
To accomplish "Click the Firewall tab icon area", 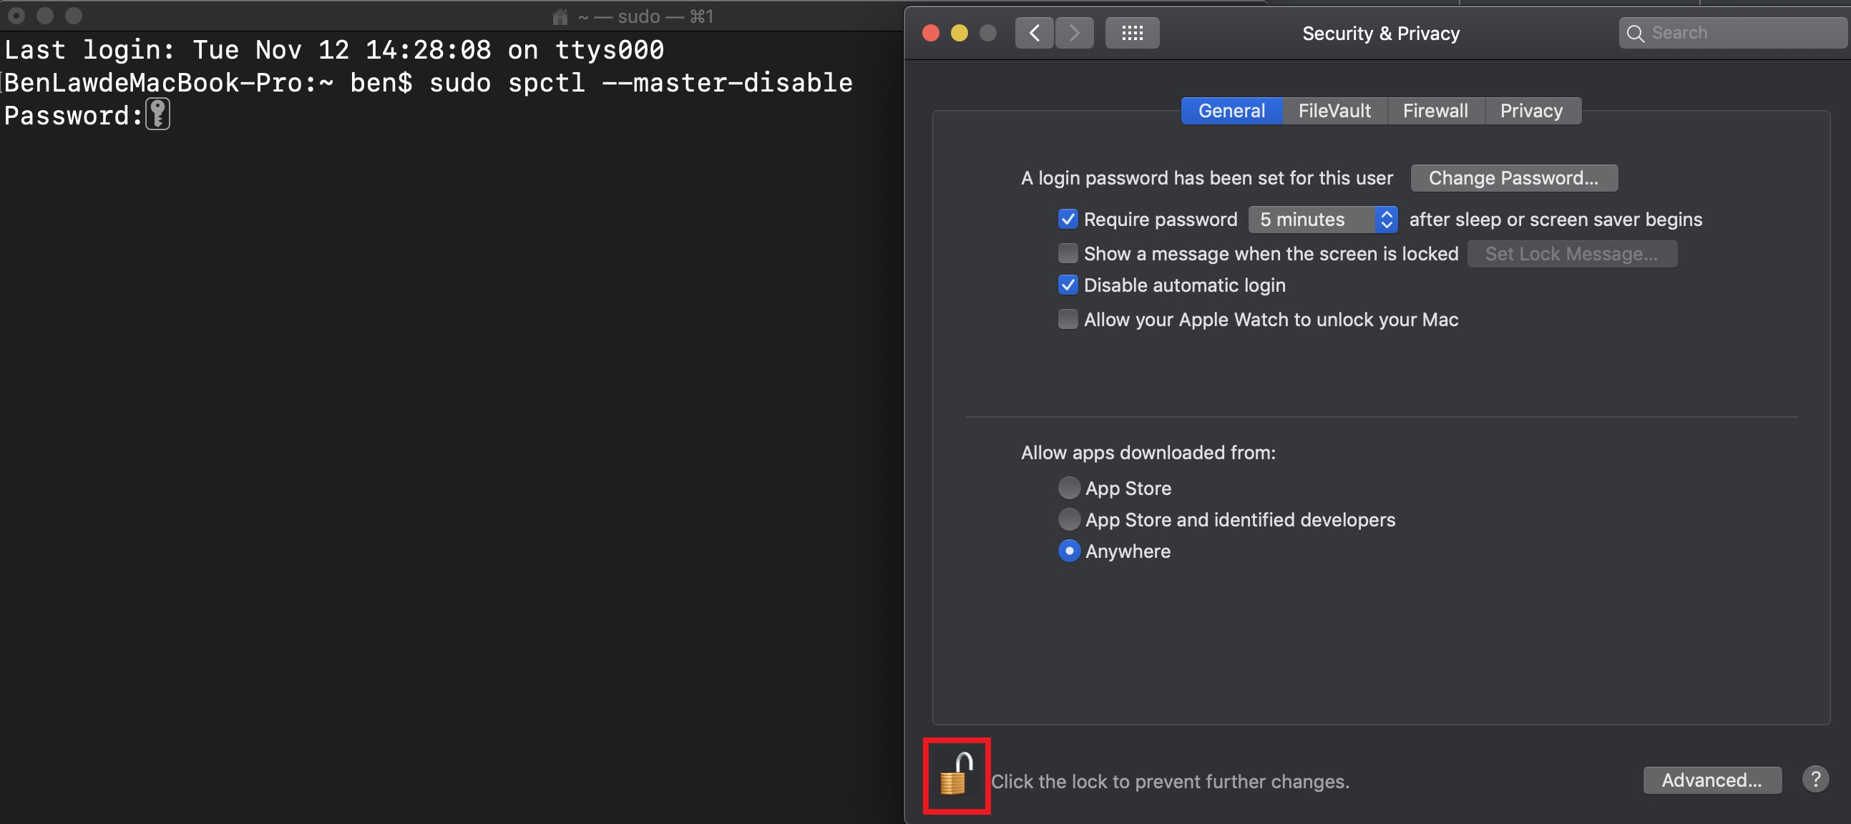I will [x=1435, y=109].
